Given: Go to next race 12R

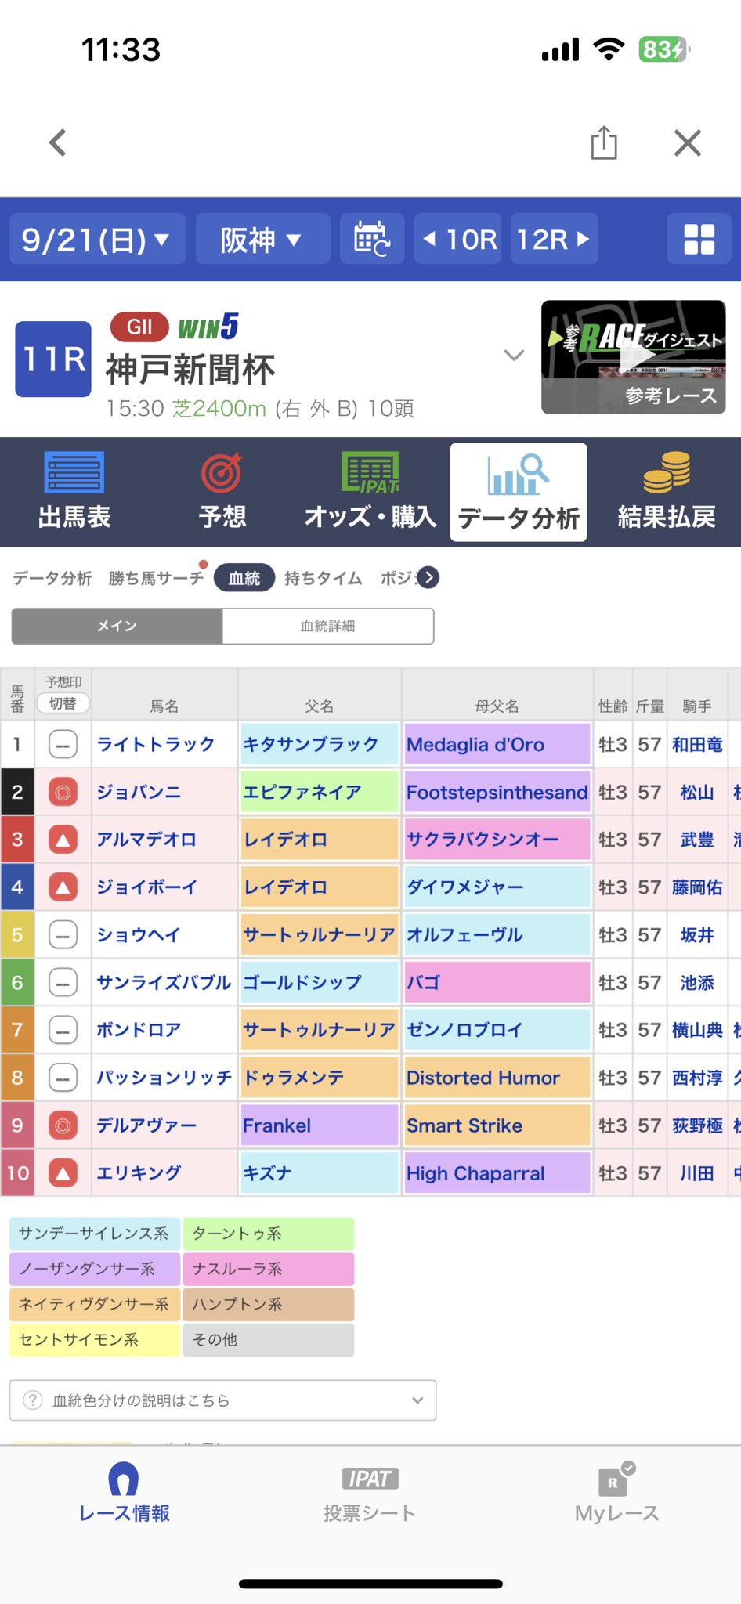Looking at the screenshot, I should 555,239.
